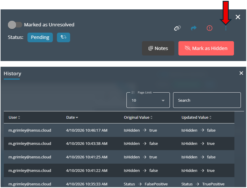Select date 4/10/2026 10:35:33 AM
247x188 pixels.
(x=87, y=184)
